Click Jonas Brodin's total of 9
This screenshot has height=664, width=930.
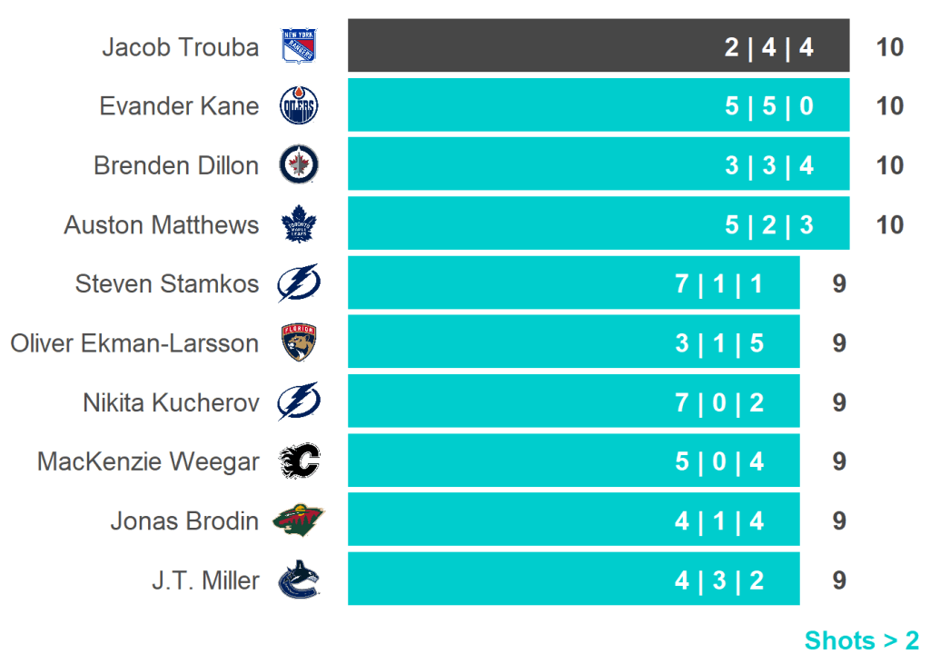[839, 520]
